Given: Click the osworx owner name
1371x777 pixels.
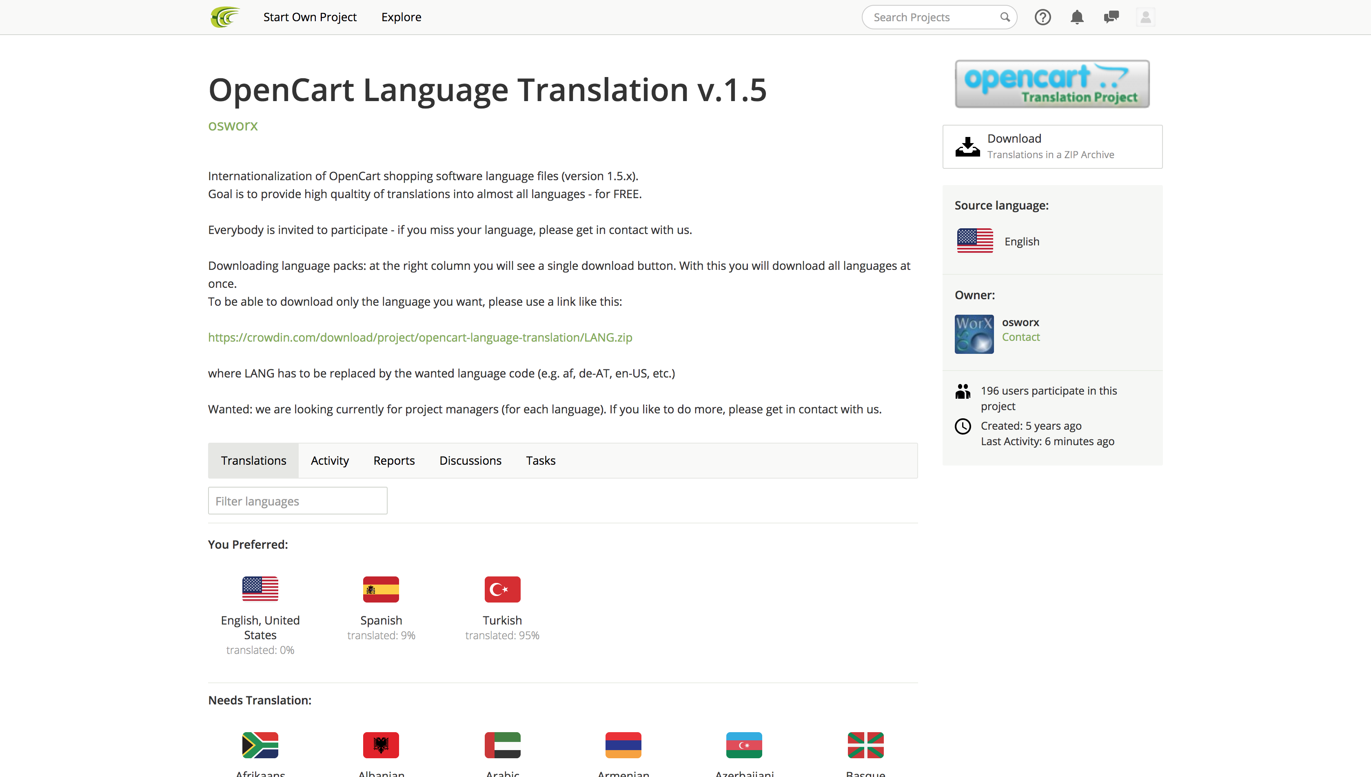Looking at the screenshot, I should click(x=1020, y=322).
